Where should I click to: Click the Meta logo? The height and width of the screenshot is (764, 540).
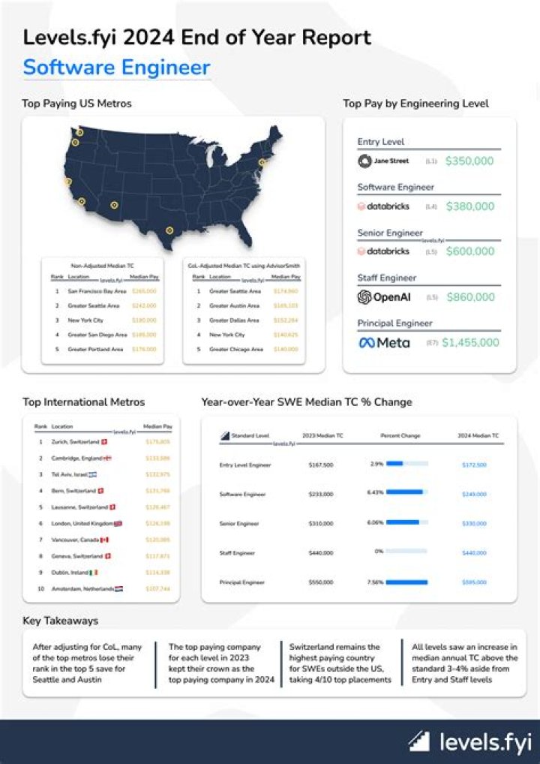384,342
